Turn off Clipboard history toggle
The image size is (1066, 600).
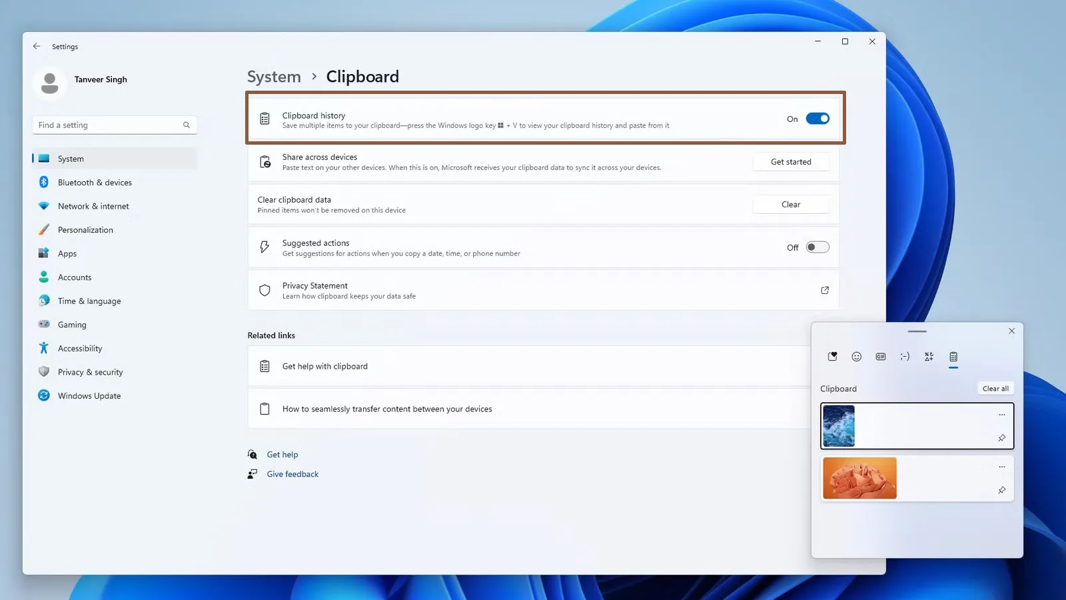[817, 119]
